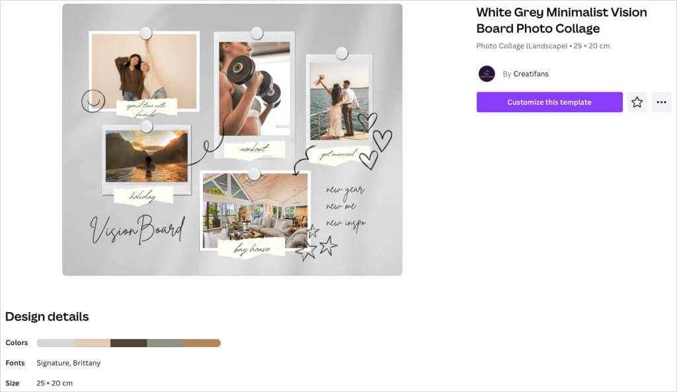Click the bay house interior photo
677x392 pixels.
click(x=255, y=211)
